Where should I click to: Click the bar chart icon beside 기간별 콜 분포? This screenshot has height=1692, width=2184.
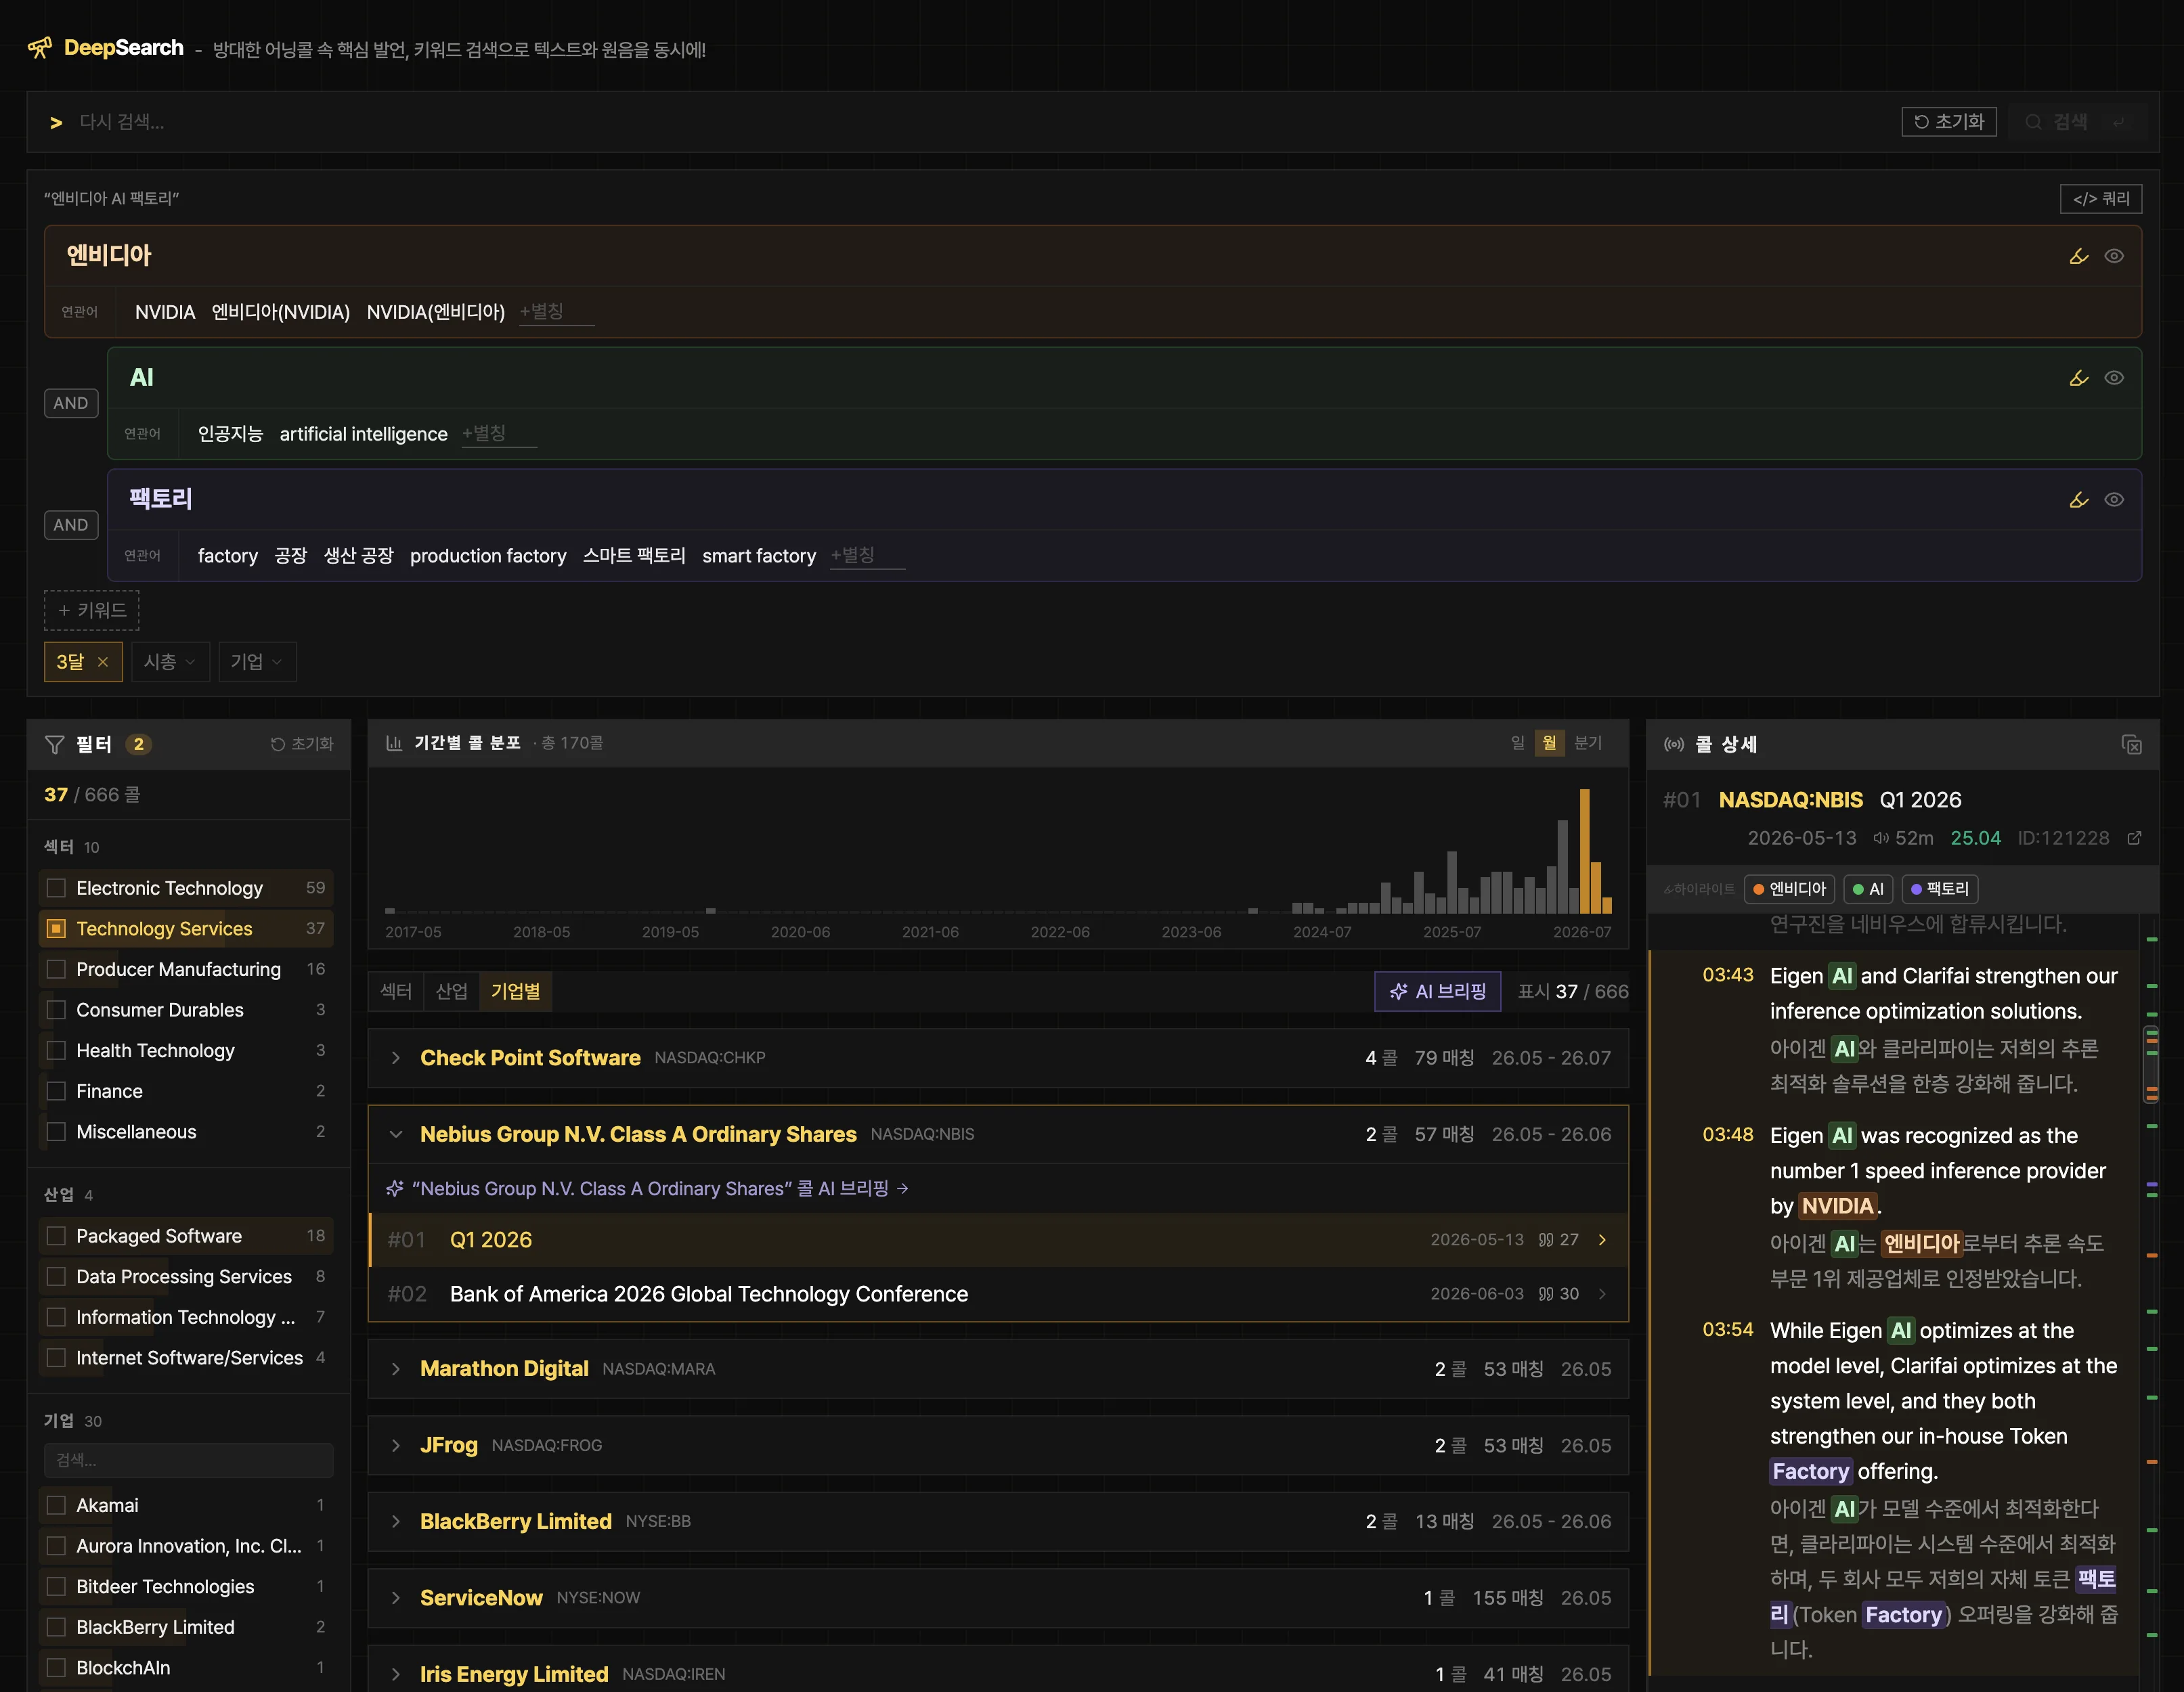tap(394, 743)
